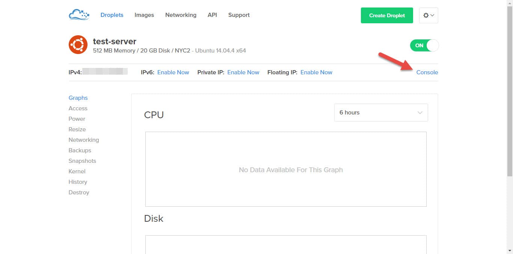Toggle the droplet ON power switch
The image size is (513, 254).
424,45
